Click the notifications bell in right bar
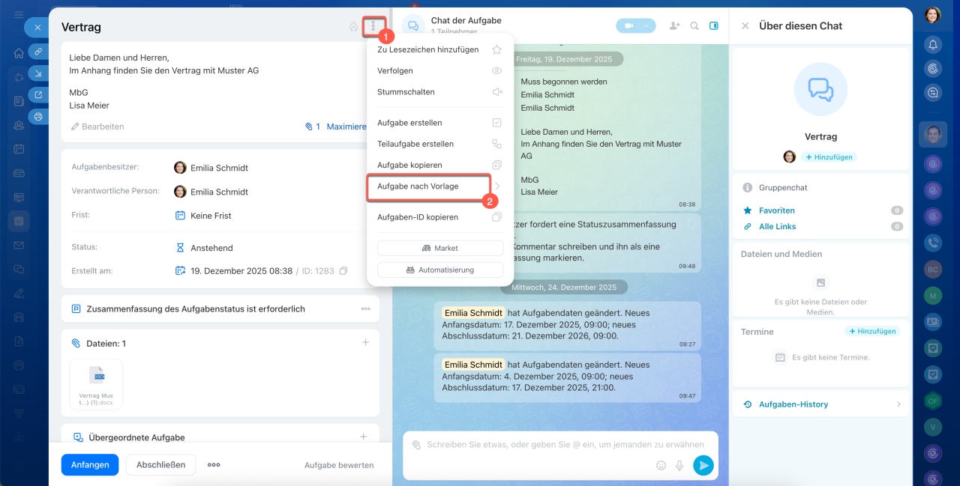Screen dimensions: 960x486 point(933,44)
